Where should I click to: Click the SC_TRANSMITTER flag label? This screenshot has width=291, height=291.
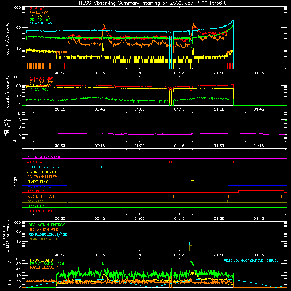(42, 177)
